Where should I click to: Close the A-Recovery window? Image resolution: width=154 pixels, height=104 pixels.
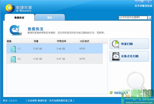pos(149,2)
